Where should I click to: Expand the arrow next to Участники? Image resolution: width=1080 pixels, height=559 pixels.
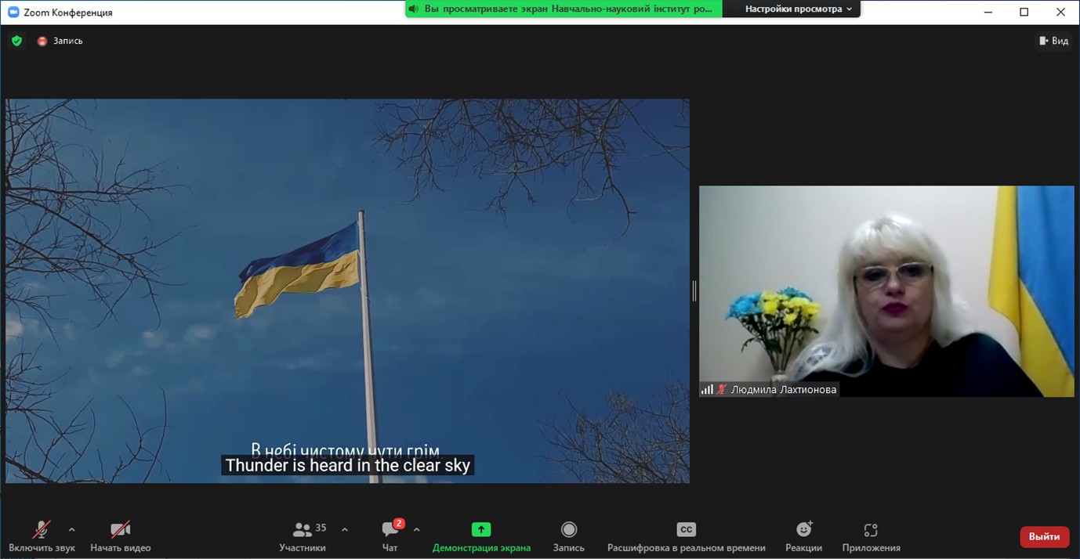point(345,529)
